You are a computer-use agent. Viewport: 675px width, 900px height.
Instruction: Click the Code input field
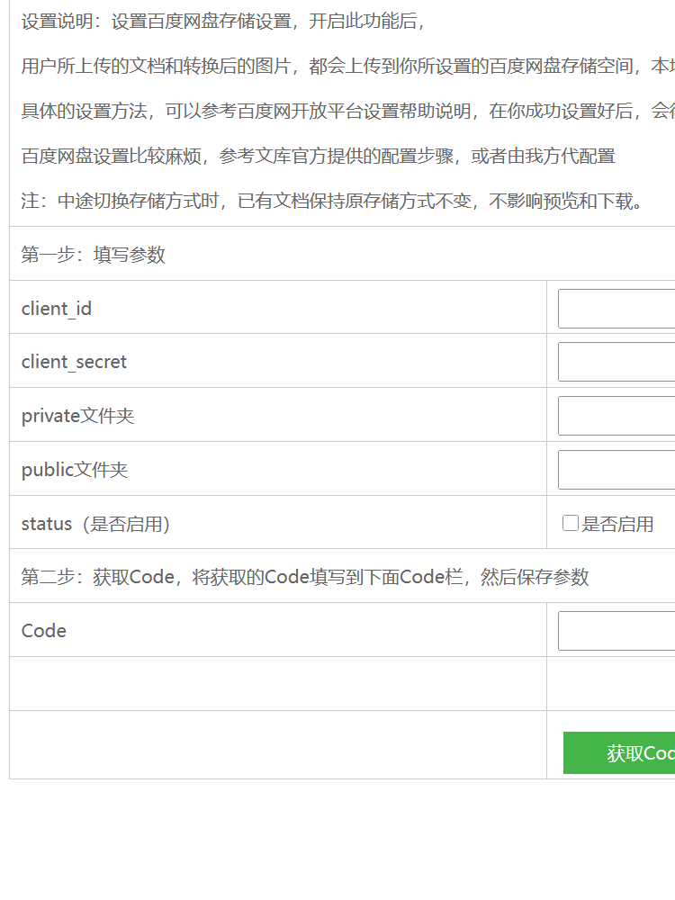(x=616, y=631)
